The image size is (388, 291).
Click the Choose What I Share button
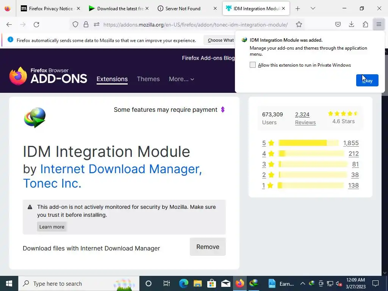219,40
